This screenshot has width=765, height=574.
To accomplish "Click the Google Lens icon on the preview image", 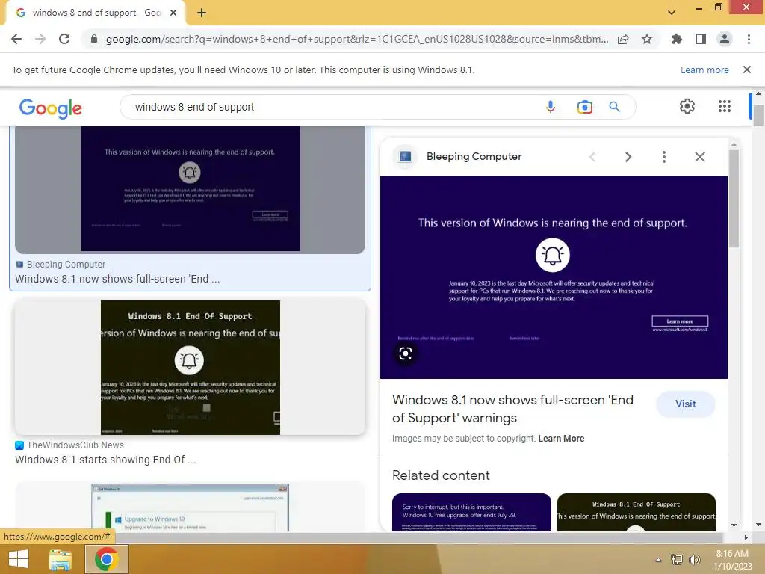I will pos(406,354).
